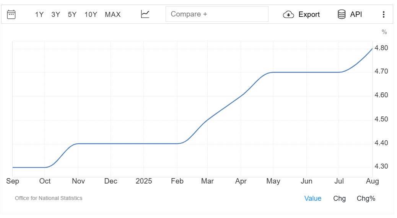Image resolution: width=397 pixels, height=218 pixels.
Task: Switch chart display to Value
Action: tap(313, 198)
